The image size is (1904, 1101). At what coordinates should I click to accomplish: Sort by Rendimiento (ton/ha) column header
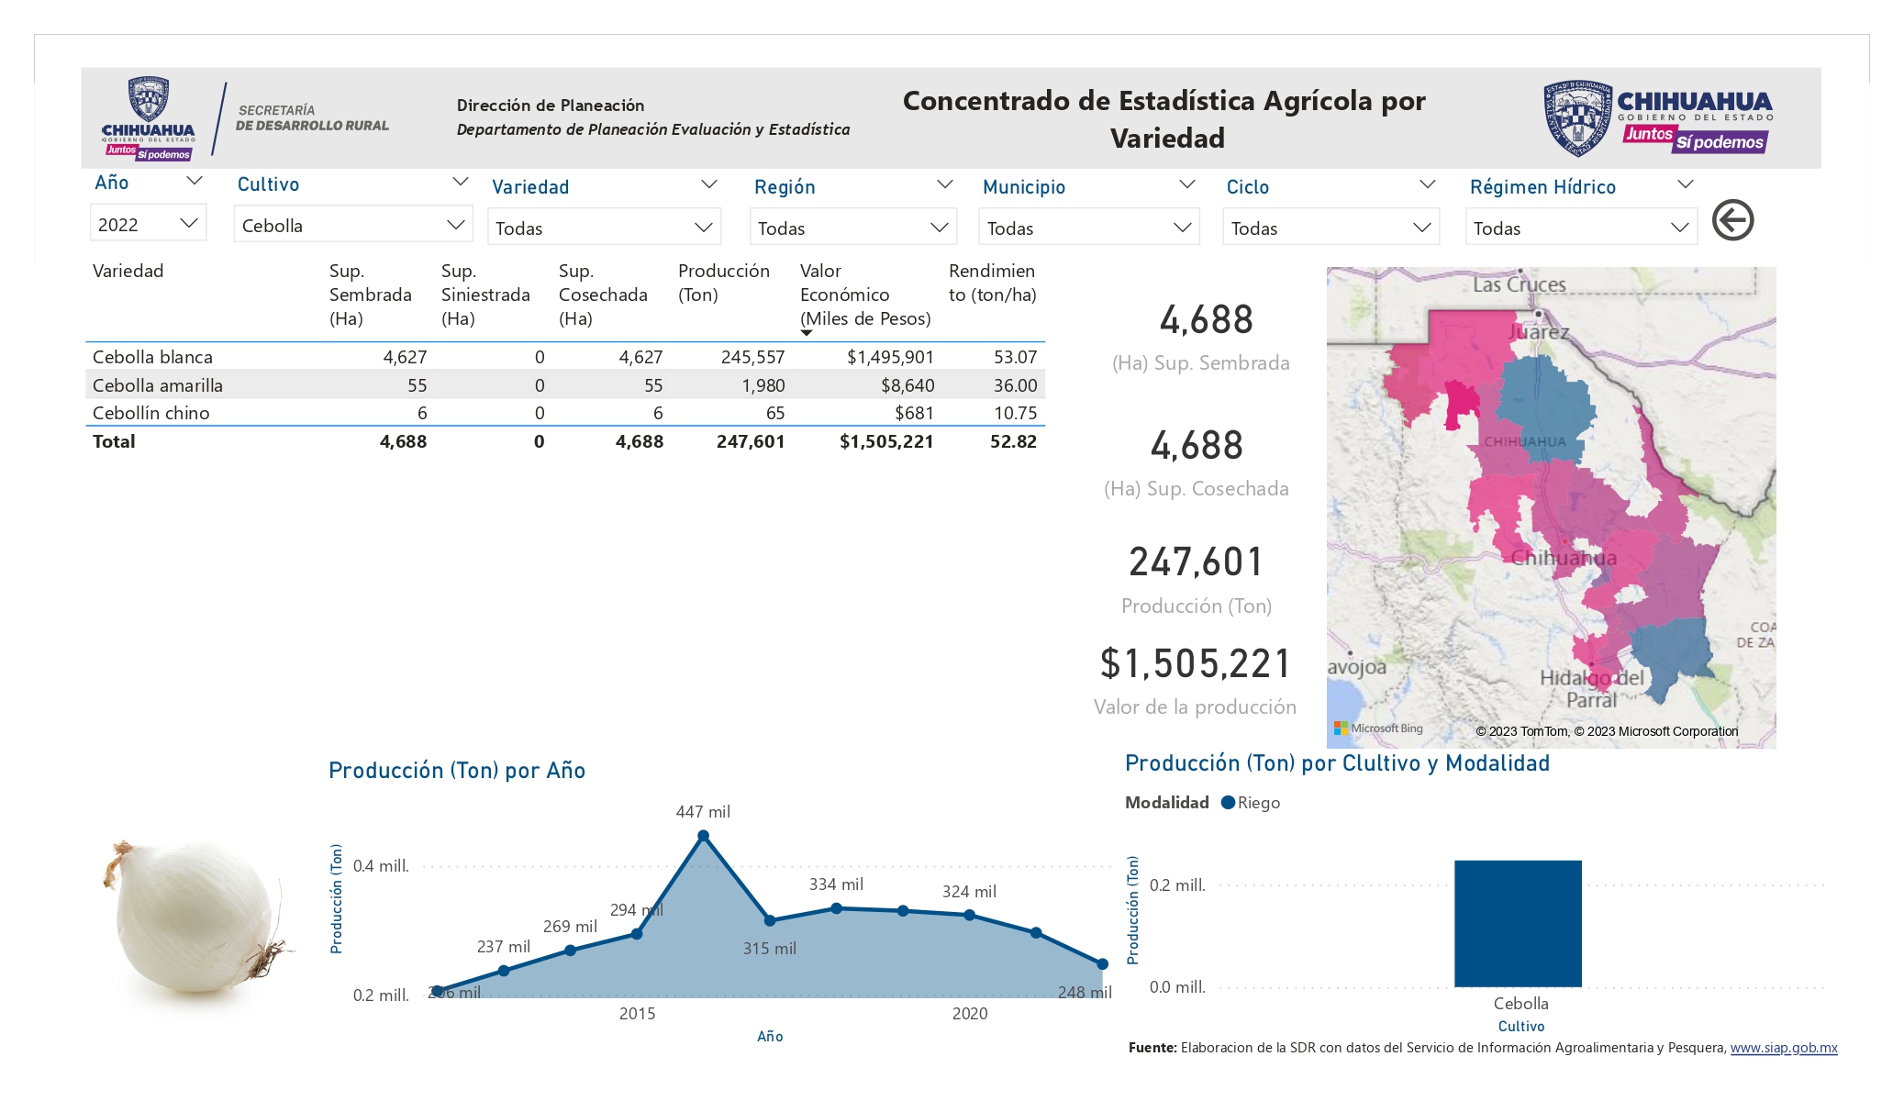click(992, 283)
